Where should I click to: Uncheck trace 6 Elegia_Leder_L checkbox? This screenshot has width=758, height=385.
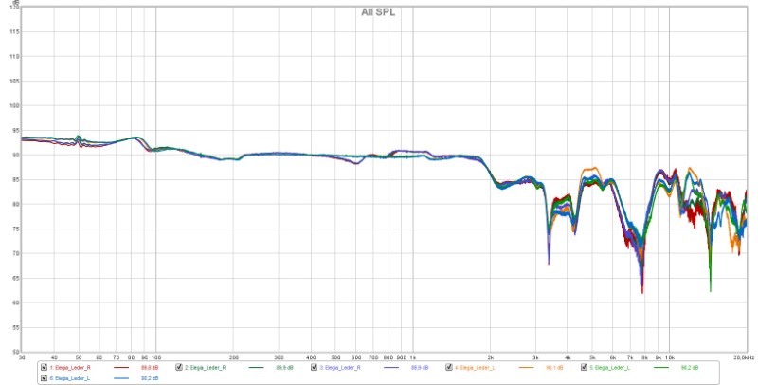point(43,378)
